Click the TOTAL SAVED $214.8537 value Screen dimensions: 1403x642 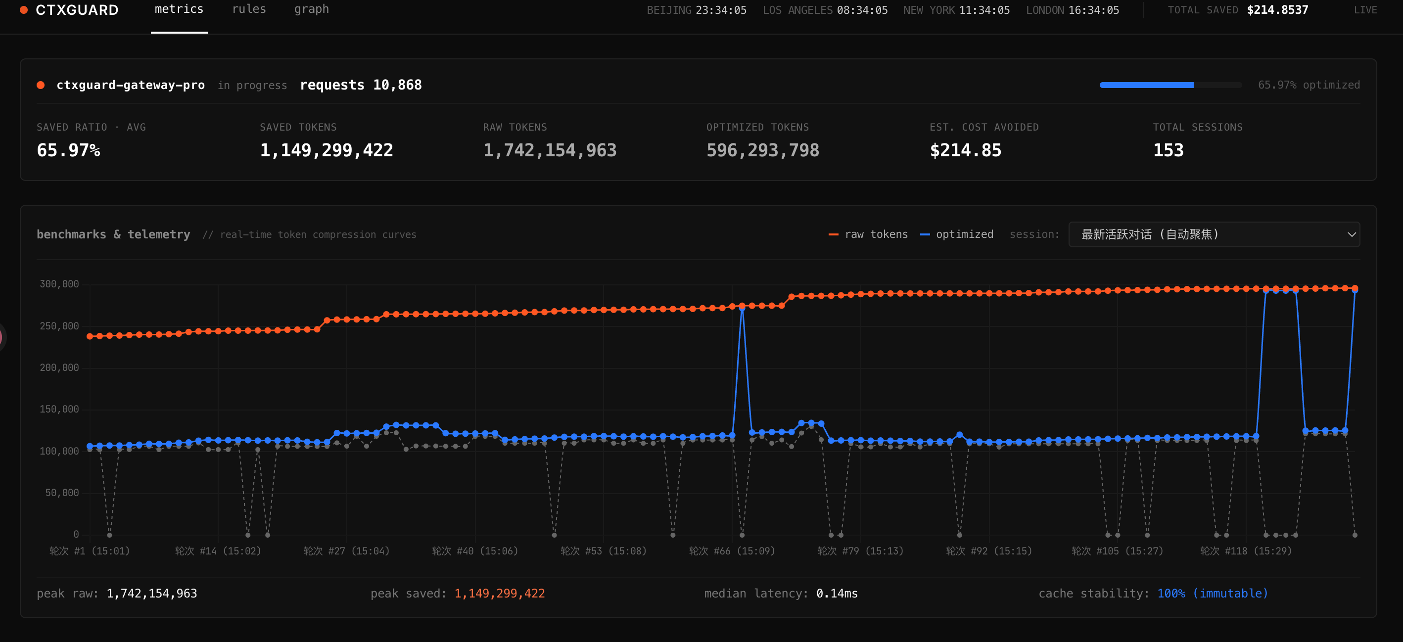click(1277, 10)
